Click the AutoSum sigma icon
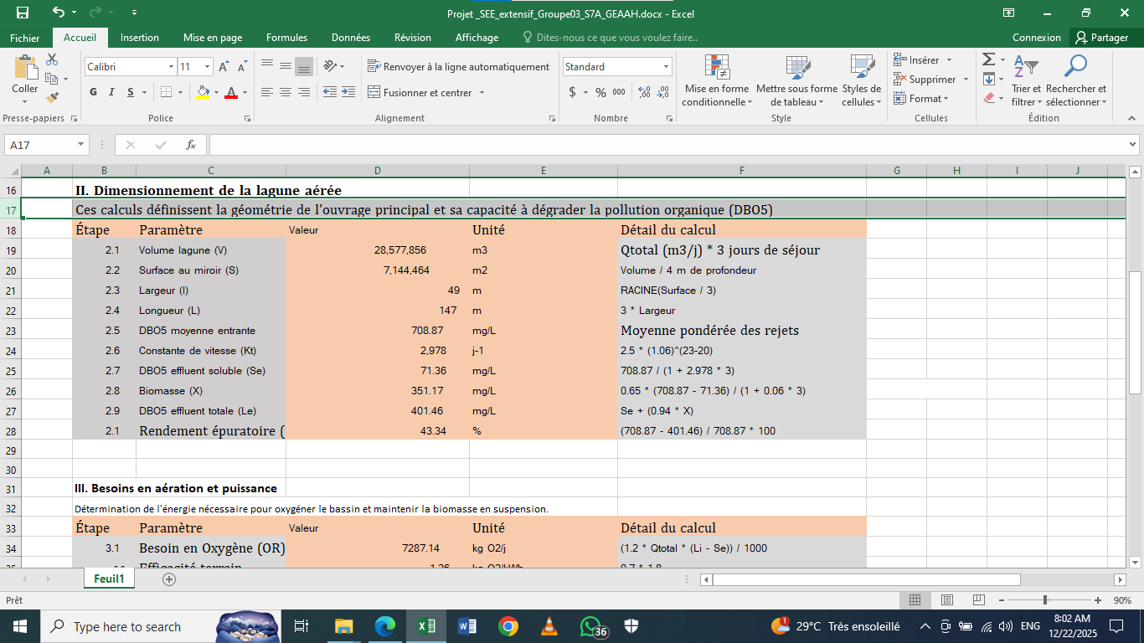This screenshot has height=643, width=1144. tap(989, 59)
